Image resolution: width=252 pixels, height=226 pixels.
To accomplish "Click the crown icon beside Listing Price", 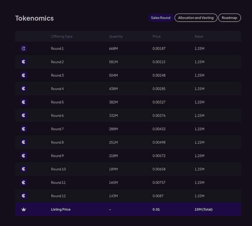I will tap(24, 209).
